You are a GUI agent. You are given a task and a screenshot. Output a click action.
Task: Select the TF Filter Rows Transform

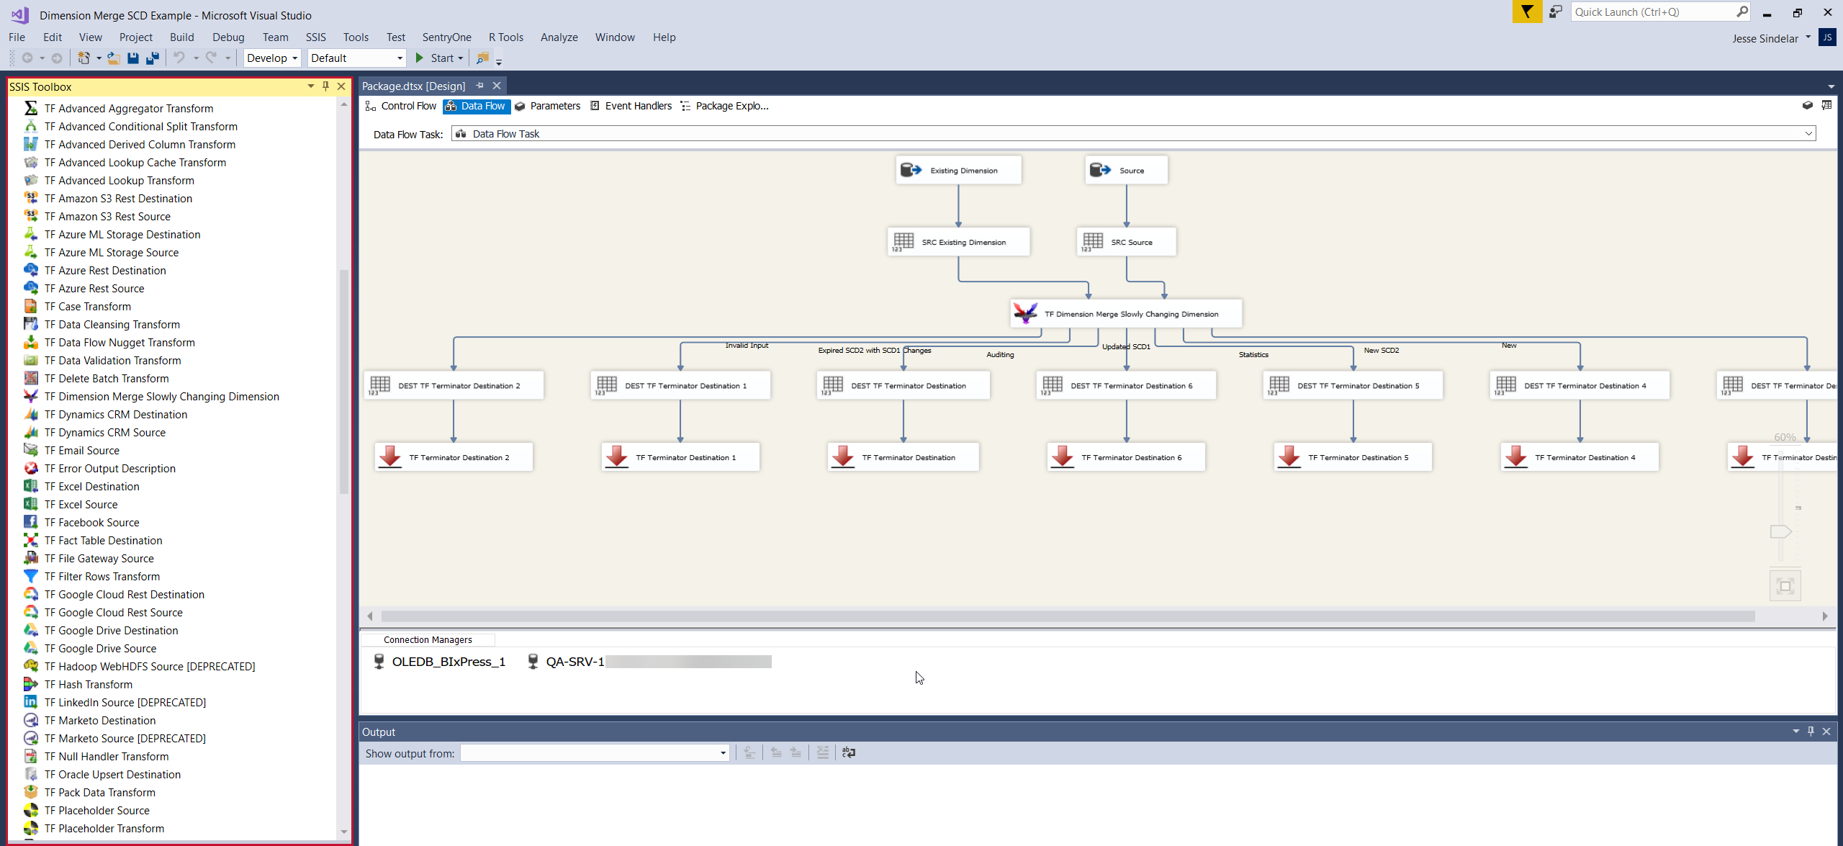pos(102,576)
